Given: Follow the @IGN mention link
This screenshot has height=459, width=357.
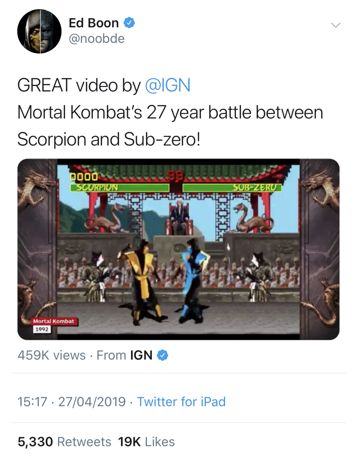Looking at the screenshot, I should (167, 85).
